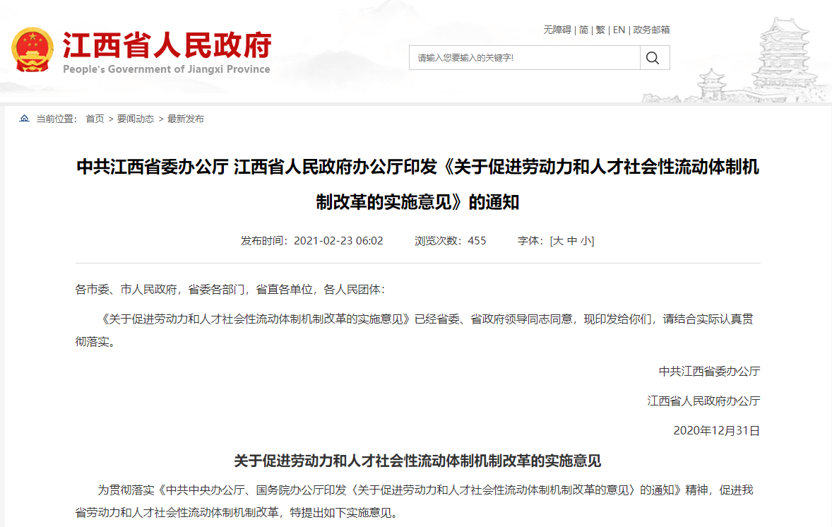This screenshot has height=527, width=832.
Task: Set font size to 中 (medium)
Action: [572, 241]
